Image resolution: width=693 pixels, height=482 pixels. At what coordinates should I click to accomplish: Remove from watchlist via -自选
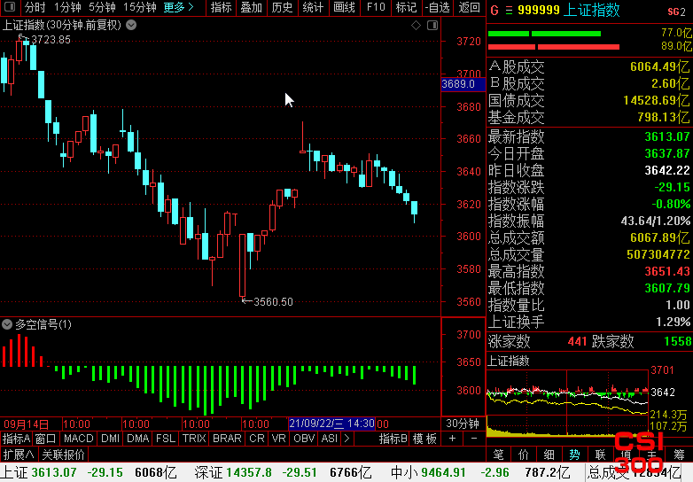[437, 7]
